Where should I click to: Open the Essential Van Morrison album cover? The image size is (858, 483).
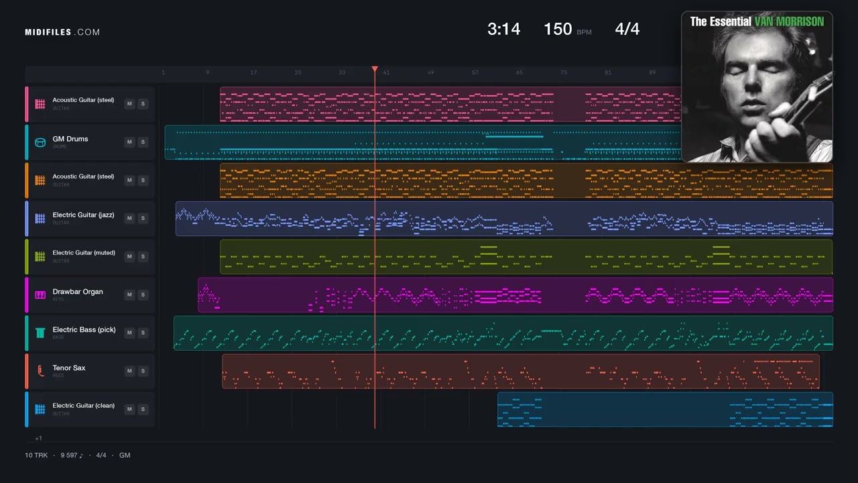coord(757,87)
